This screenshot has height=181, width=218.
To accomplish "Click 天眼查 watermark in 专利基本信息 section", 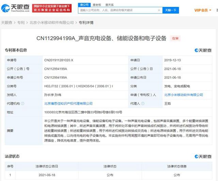I will click(203, 50).
